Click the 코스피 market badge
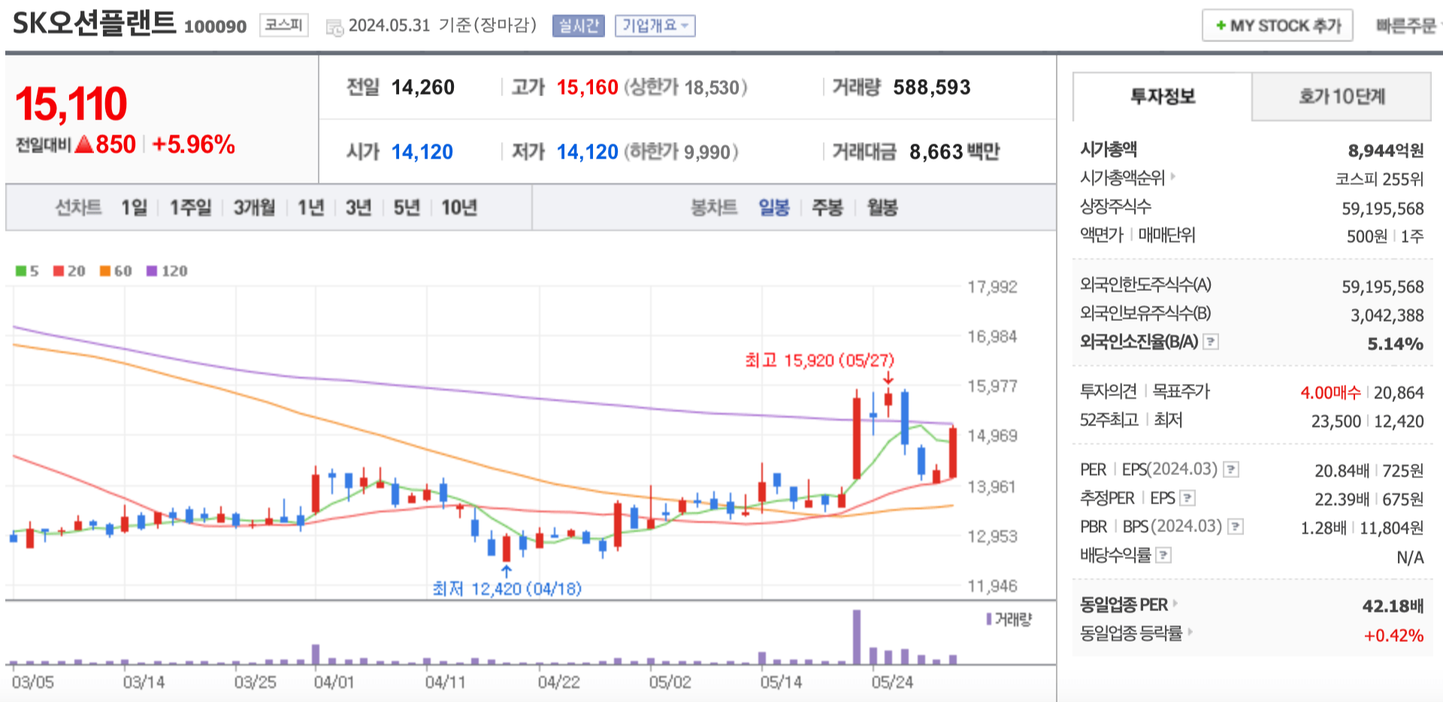1443x702 pixels. 284,25
